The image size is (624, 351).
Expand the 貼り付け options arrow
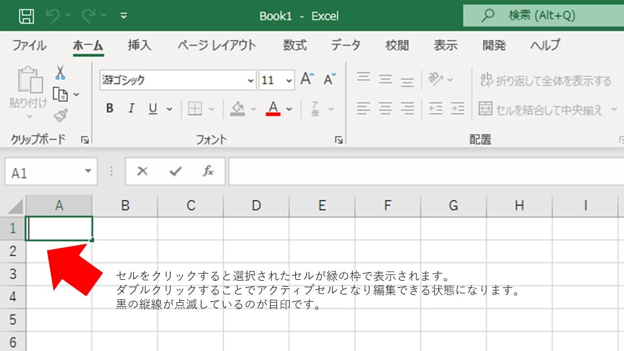click(29, 116)
